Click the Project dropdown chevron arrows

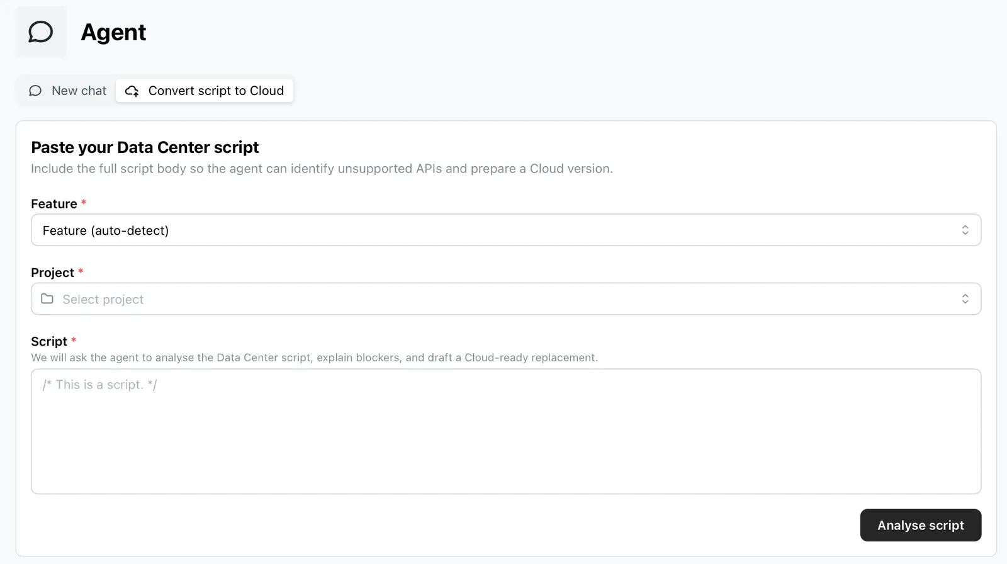pyautogui.click(x=965, y=299)
